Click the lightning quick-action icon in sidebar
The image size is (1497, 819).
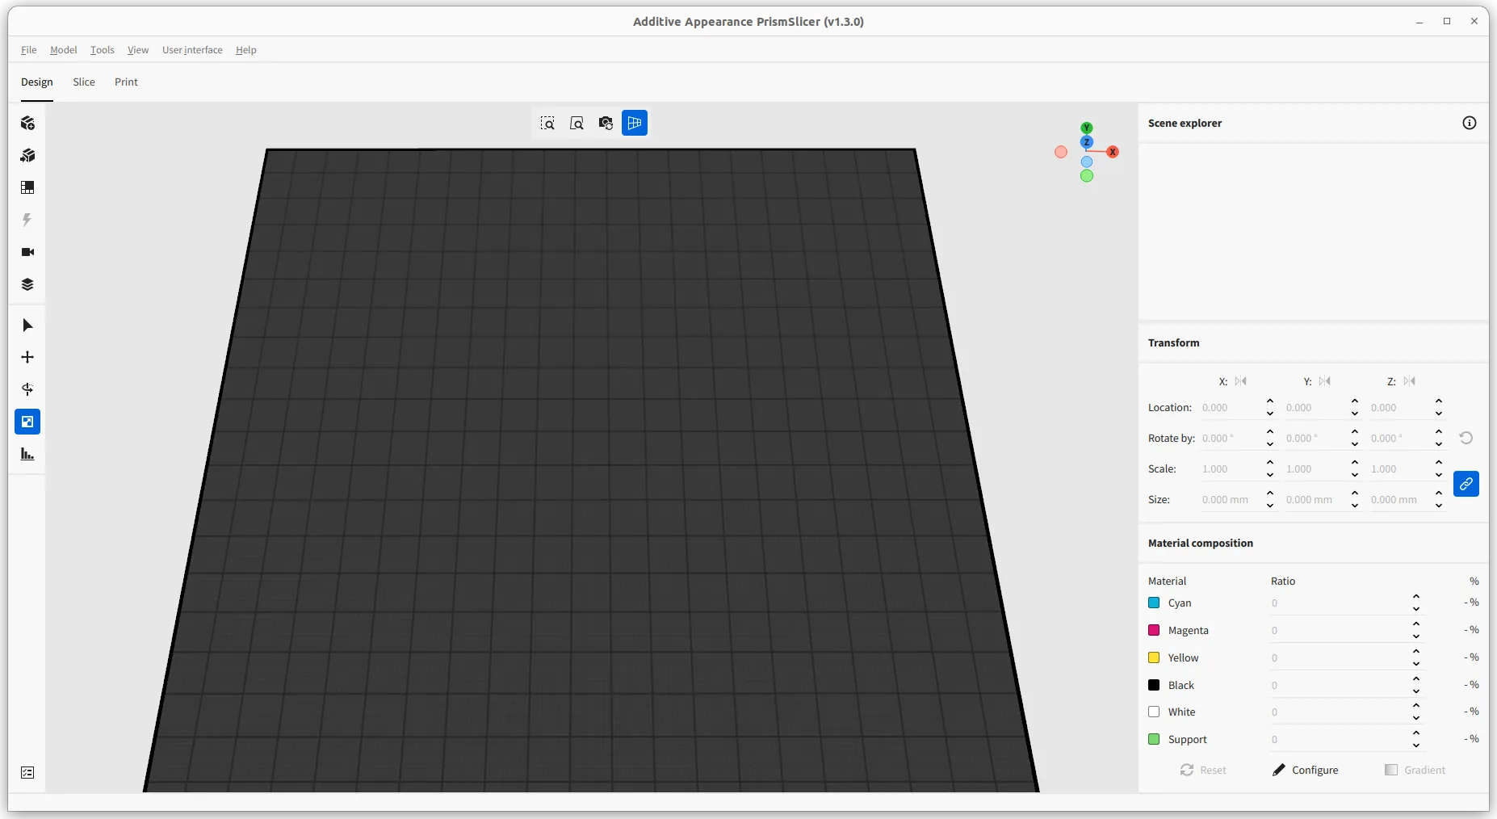pos(28,220)
